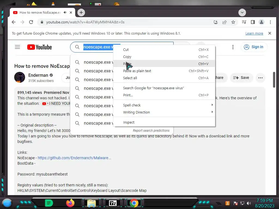Click the page vertical scrollbar thumb
Screen dimensions: 279x209
click(274, 79)
